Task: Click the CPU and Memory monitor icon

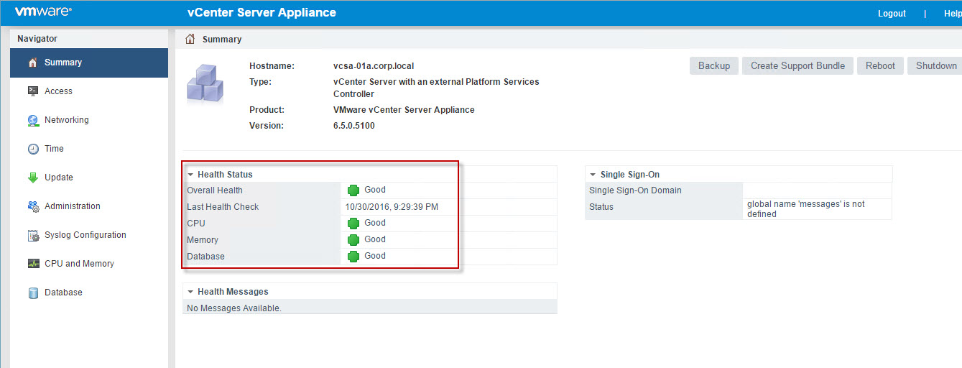Action: 32,264
